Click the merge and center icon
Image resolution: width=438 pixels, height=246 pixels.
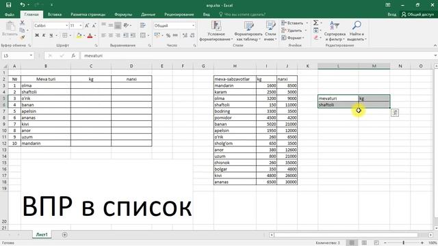click(143, 36)
